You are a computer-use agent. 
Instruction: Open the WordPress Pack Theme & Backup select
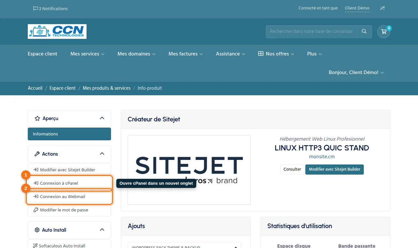[185, 245]
